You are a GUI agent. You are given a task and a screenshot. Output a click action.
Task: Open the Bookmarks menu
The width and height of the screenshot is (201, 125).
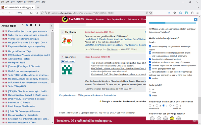29,2
